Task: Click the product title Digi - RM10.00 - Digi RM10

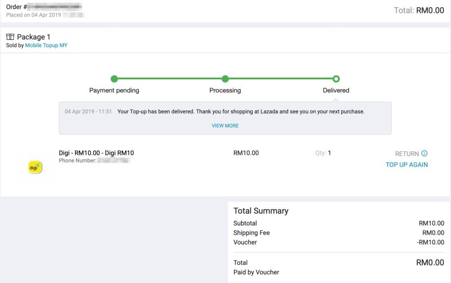Action: click(x=96, y=153)
